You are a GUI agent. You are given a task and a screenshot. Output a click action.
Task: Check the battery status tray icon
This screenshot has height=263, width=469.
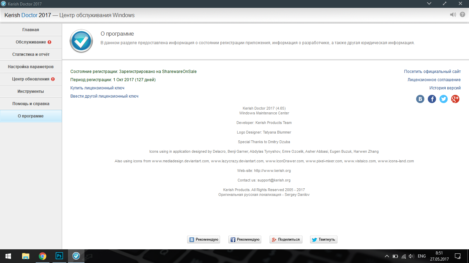(395, 256)
